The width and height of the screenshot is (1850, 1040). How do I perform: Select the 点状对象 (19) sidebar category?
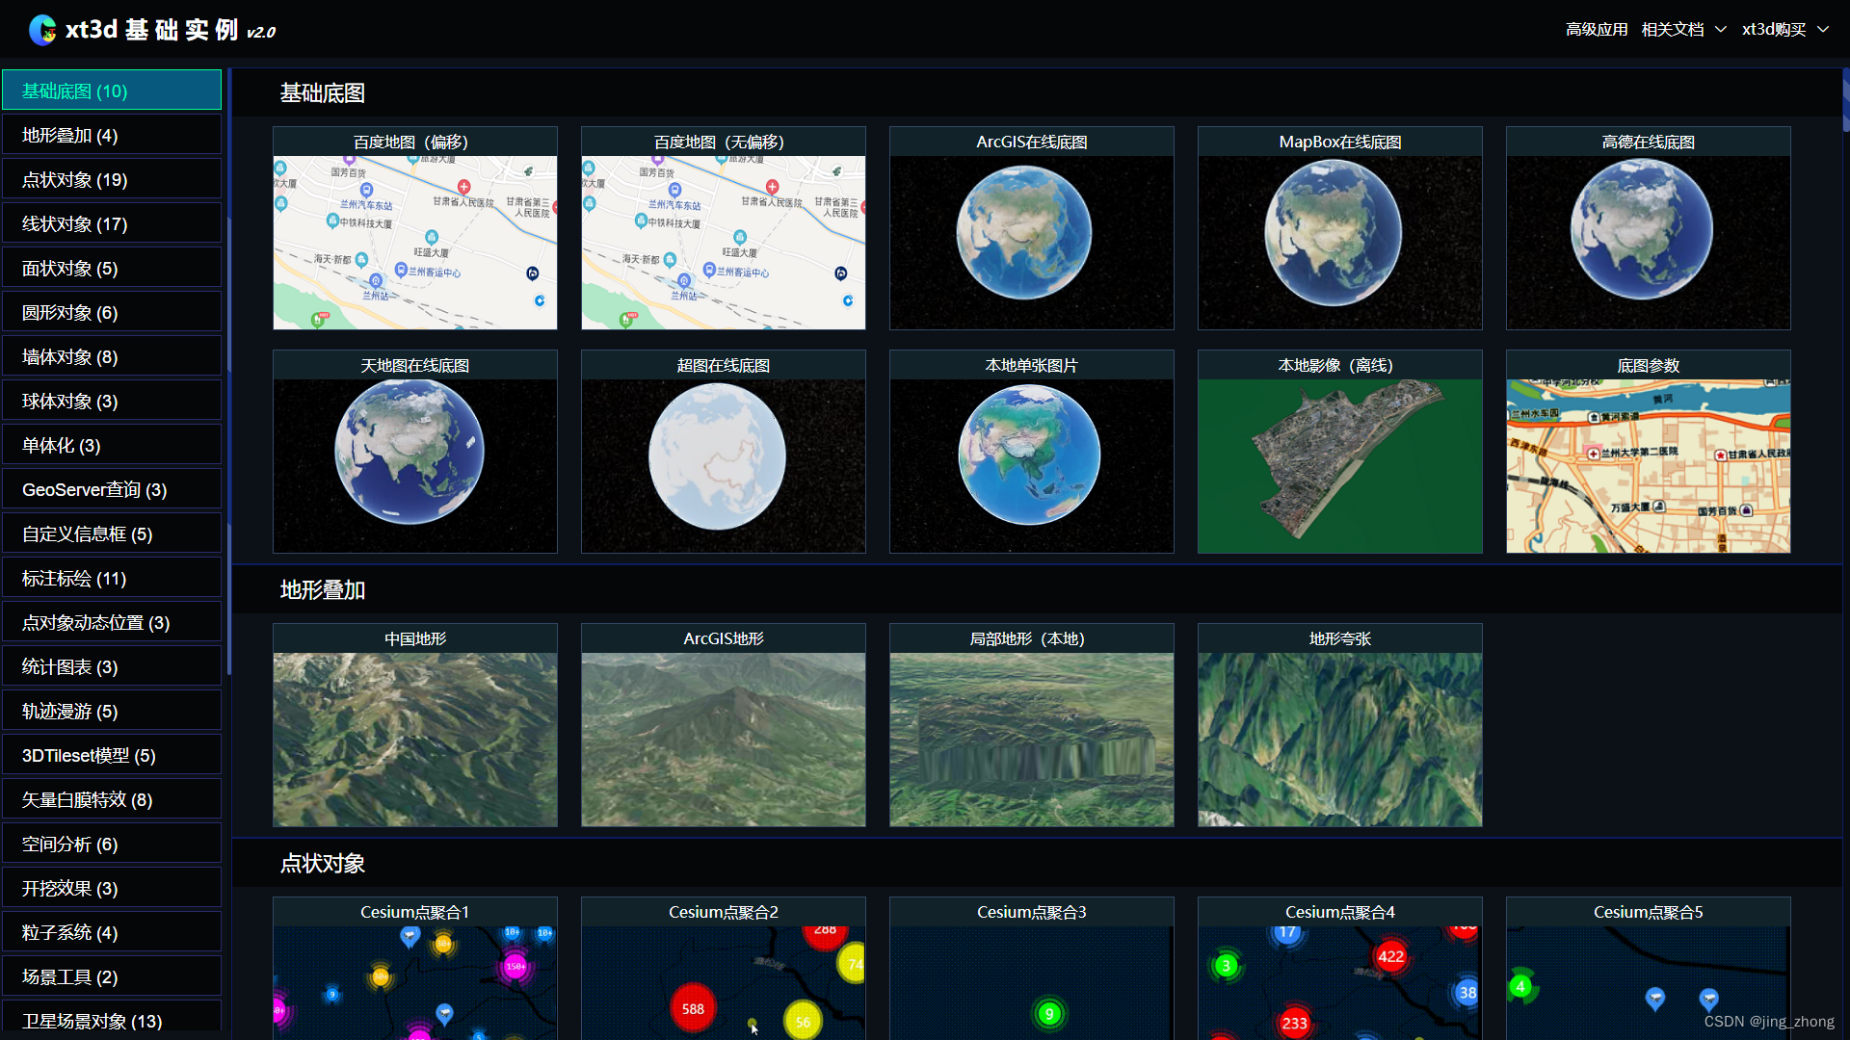tap(112, 179)
